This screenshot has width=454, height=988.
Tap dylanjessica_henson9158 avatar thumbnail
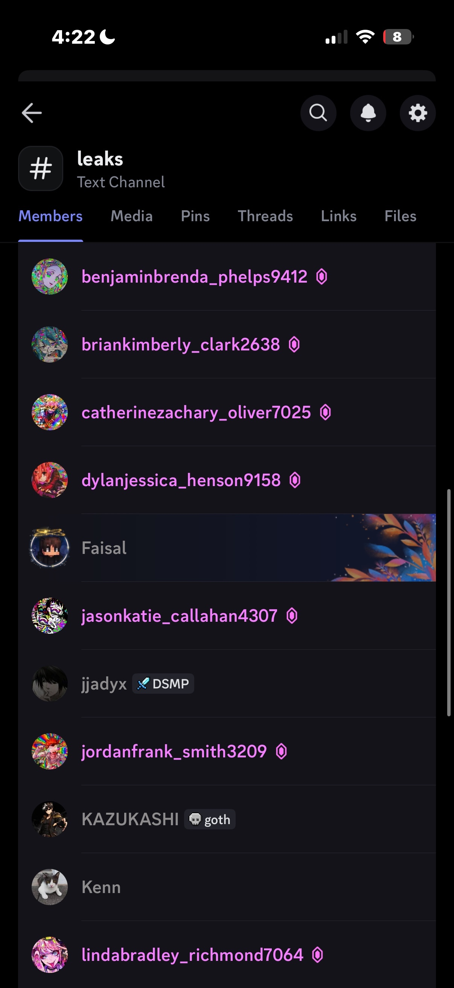coord(49,480)
